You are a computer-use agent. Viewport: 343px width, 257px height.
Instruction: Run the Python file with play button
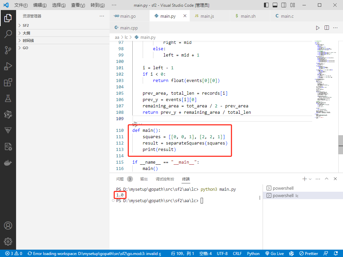[318, 28]
